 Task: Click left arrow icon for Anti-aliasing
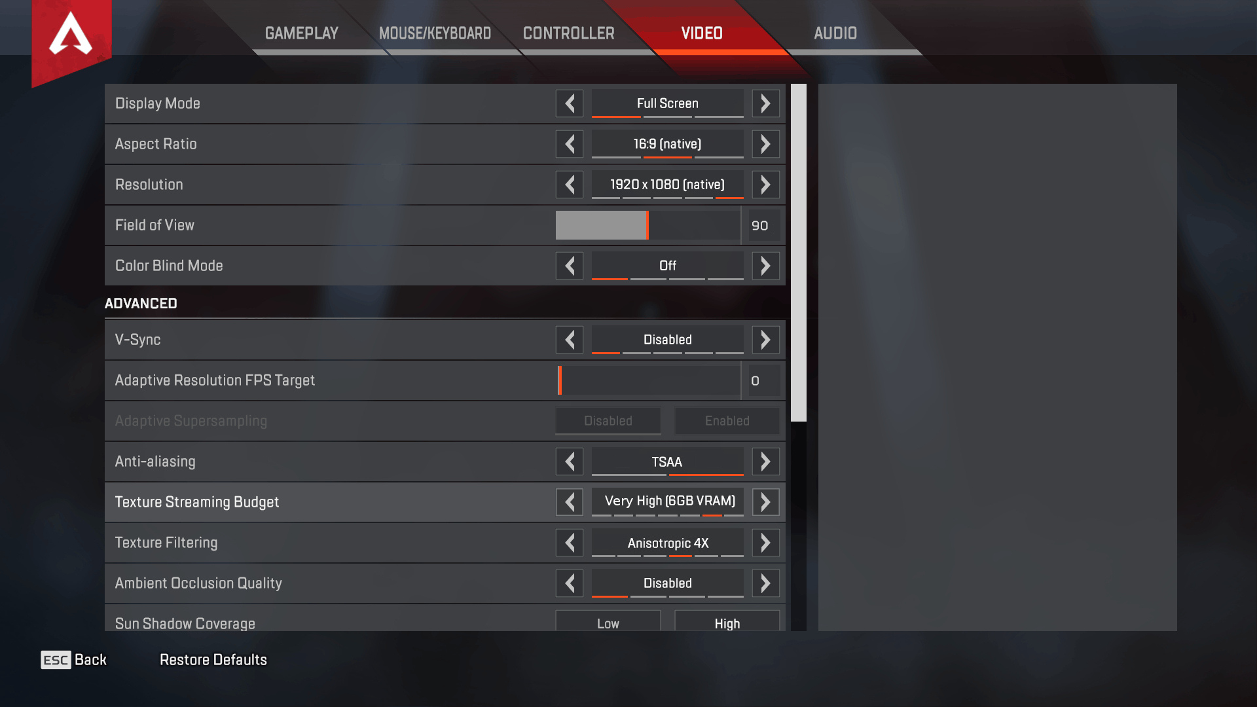coord(569,461)
